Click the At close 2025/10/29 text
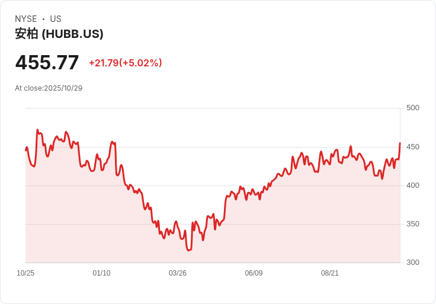Screen dimensions: 436x304 pyautogui.click(x=49, y=88)
